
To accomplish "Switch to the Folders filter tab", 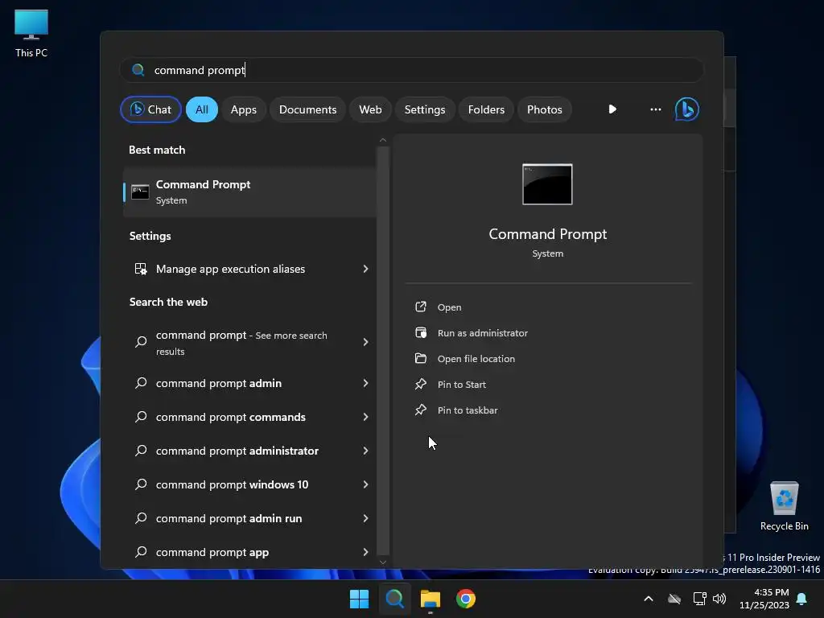I will [486, 109].
